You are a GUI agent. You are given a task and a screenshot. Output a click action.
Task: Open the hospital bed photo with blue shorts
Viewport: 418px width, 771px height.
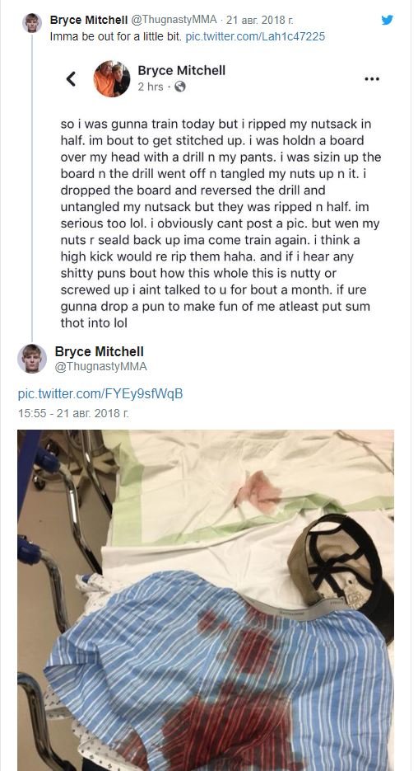click(x=206, y=600)
